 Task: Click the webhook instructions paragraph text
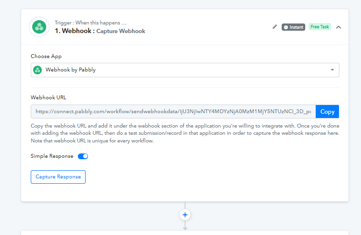(185, 133)
